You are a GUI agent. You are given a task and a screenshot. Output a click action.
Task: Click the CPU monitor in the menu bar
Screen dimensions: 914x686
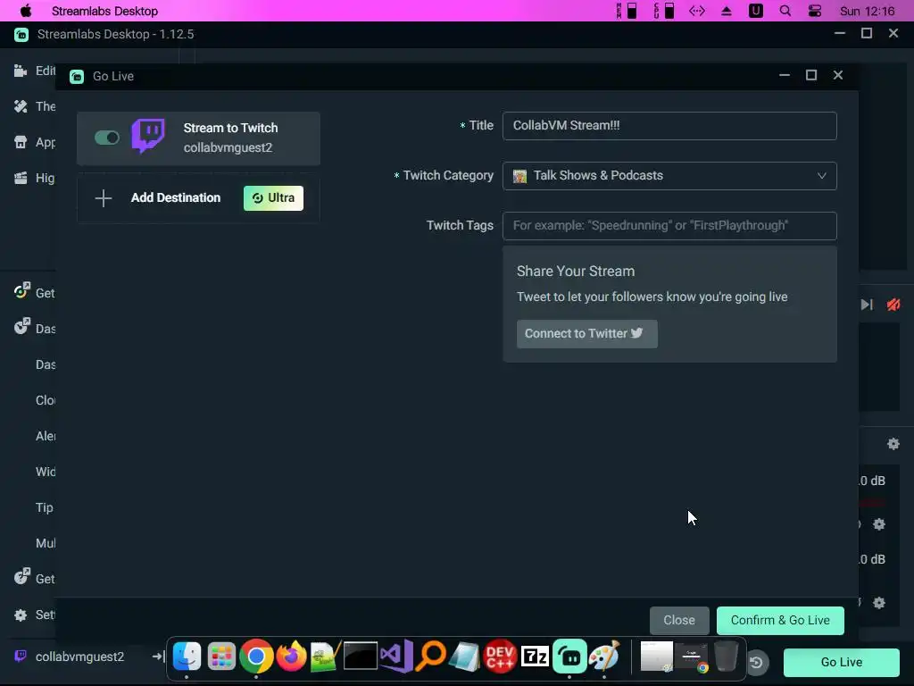[663, 11]
